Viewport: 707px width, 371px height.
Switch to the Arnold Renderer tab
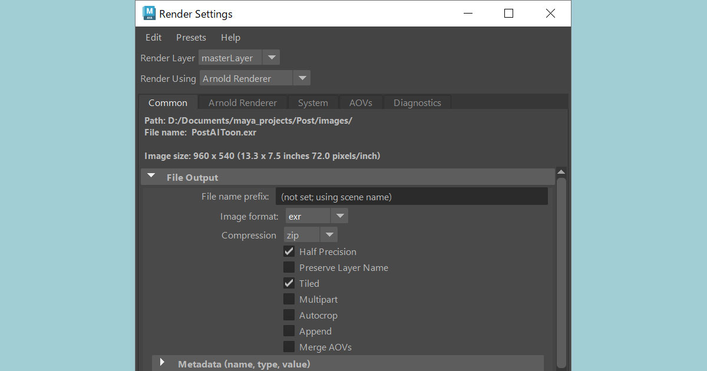(243, 102)
